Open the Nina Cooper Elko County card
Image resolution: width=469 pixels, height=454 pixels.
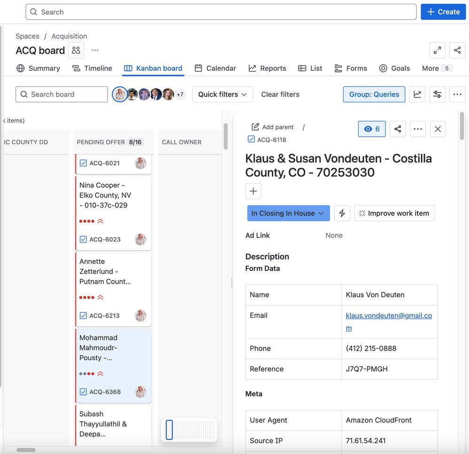click(113, 213)
